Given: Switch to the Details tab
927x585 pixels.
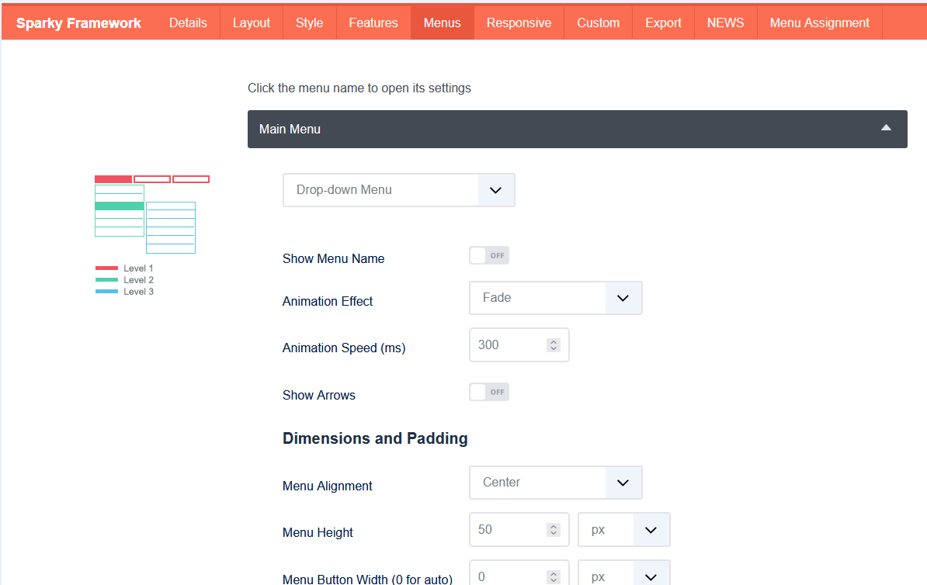Looking at the screenshot, I should [x=188, y=22].
